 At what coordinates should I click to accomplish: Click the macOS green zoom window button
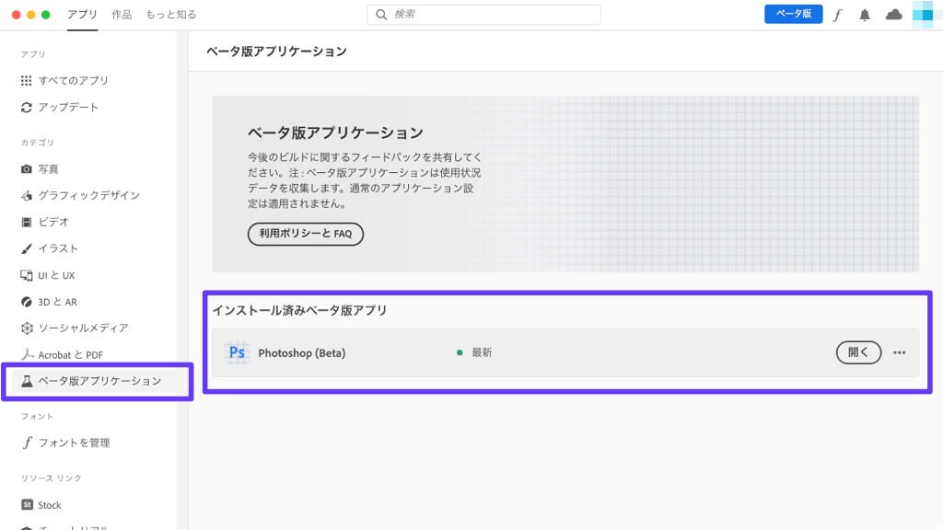[x=46, y=15]
